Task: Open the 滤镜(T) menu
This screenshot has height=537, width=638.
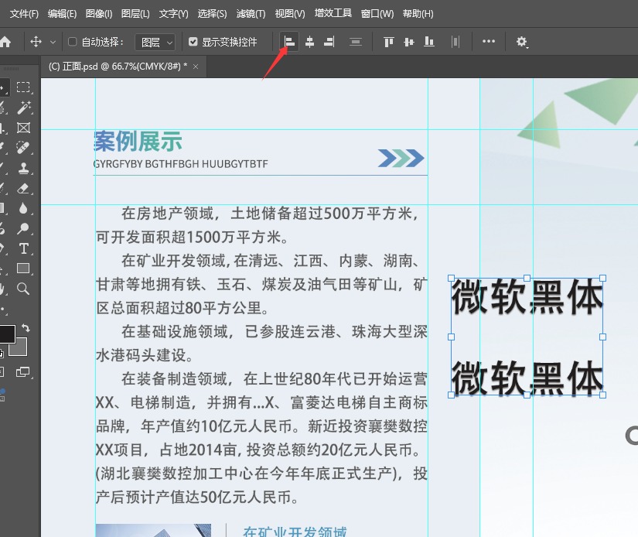Action: [251, 14]
